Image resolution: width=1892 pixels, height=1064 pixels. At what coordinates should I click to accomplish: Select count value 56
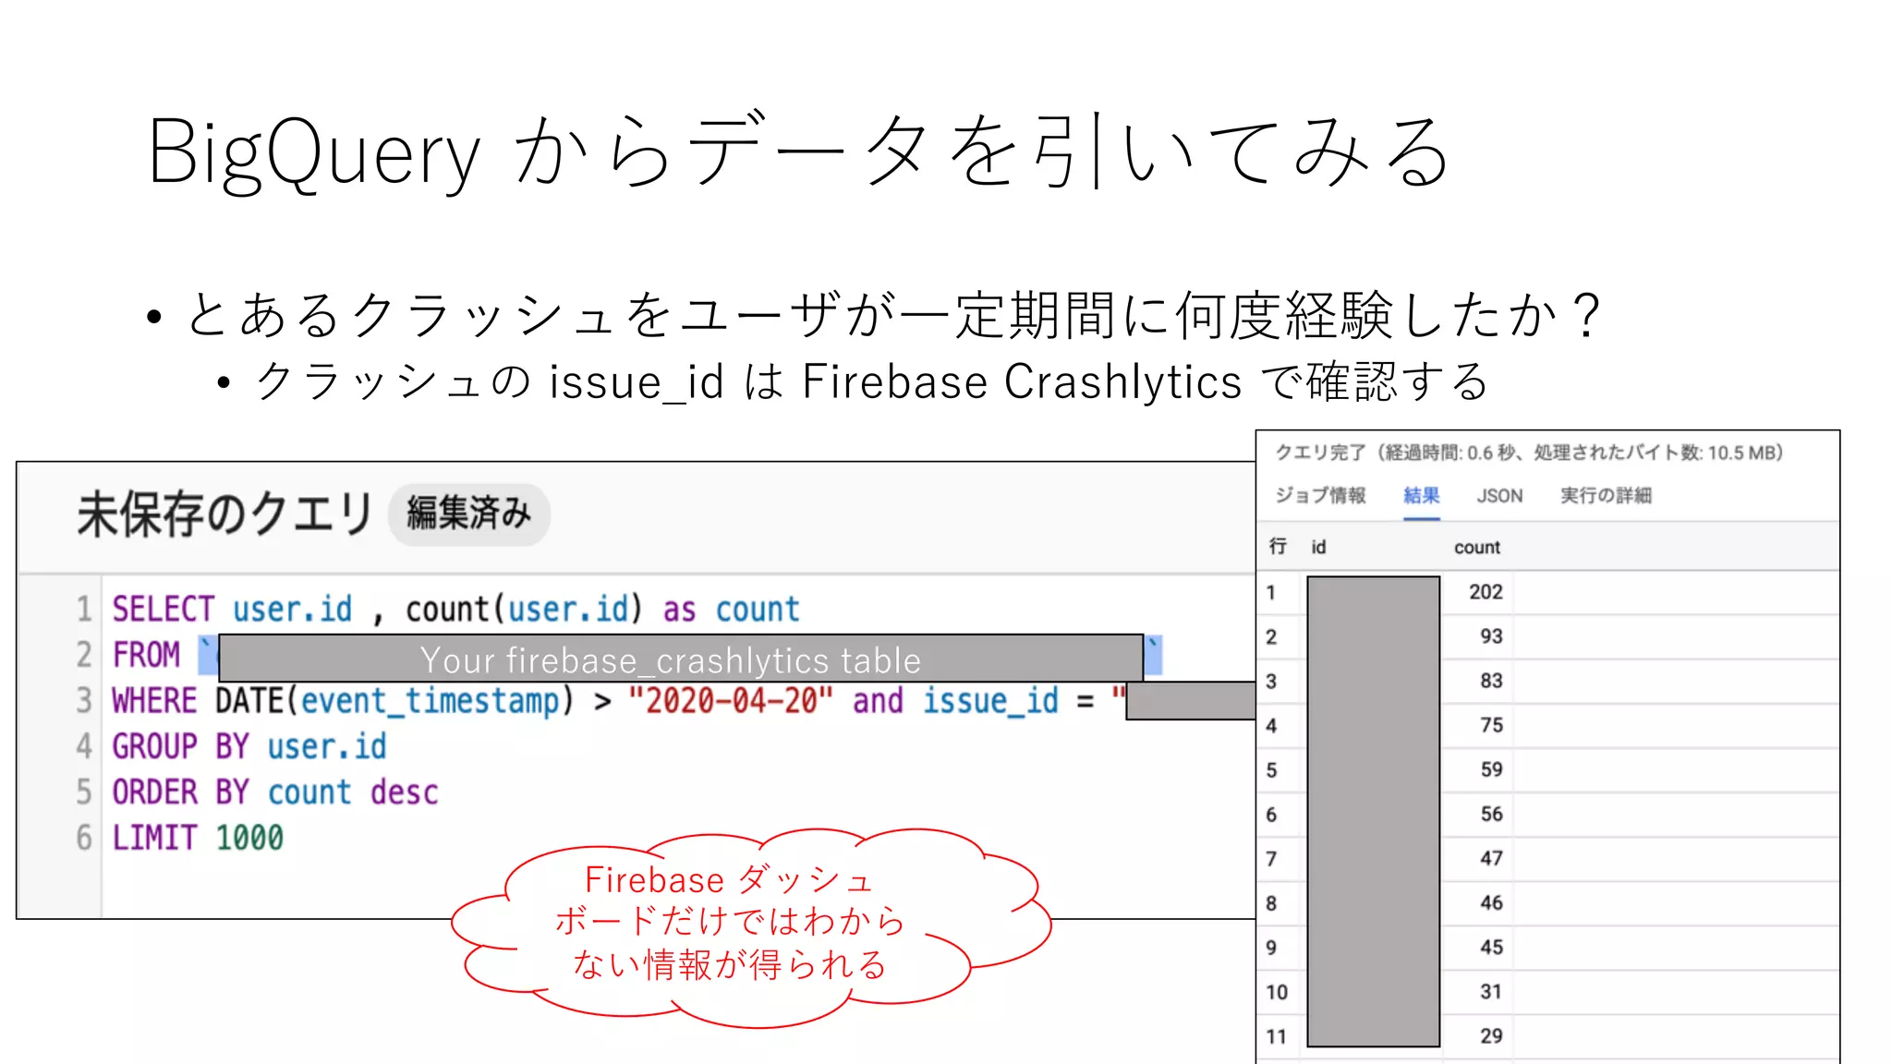(x=1491, y=814)
